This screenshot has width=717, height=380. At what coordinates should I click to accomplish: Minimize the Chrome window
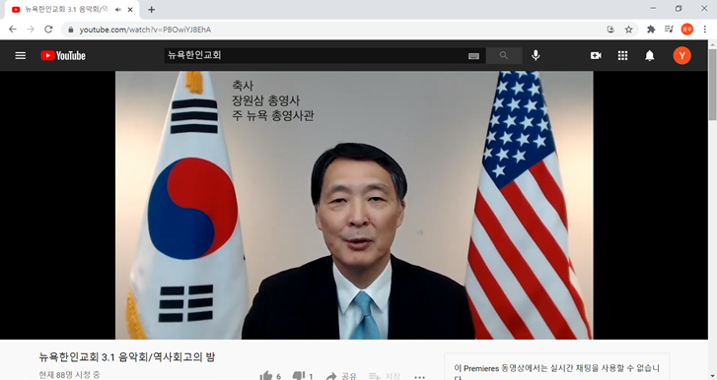tap(653, 8)
